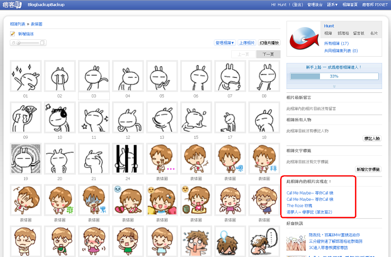Open 共同相簿集列表 (0) link
Image resolution: width=391 pixels, height=257 pixels.
[x=341, y=51]
